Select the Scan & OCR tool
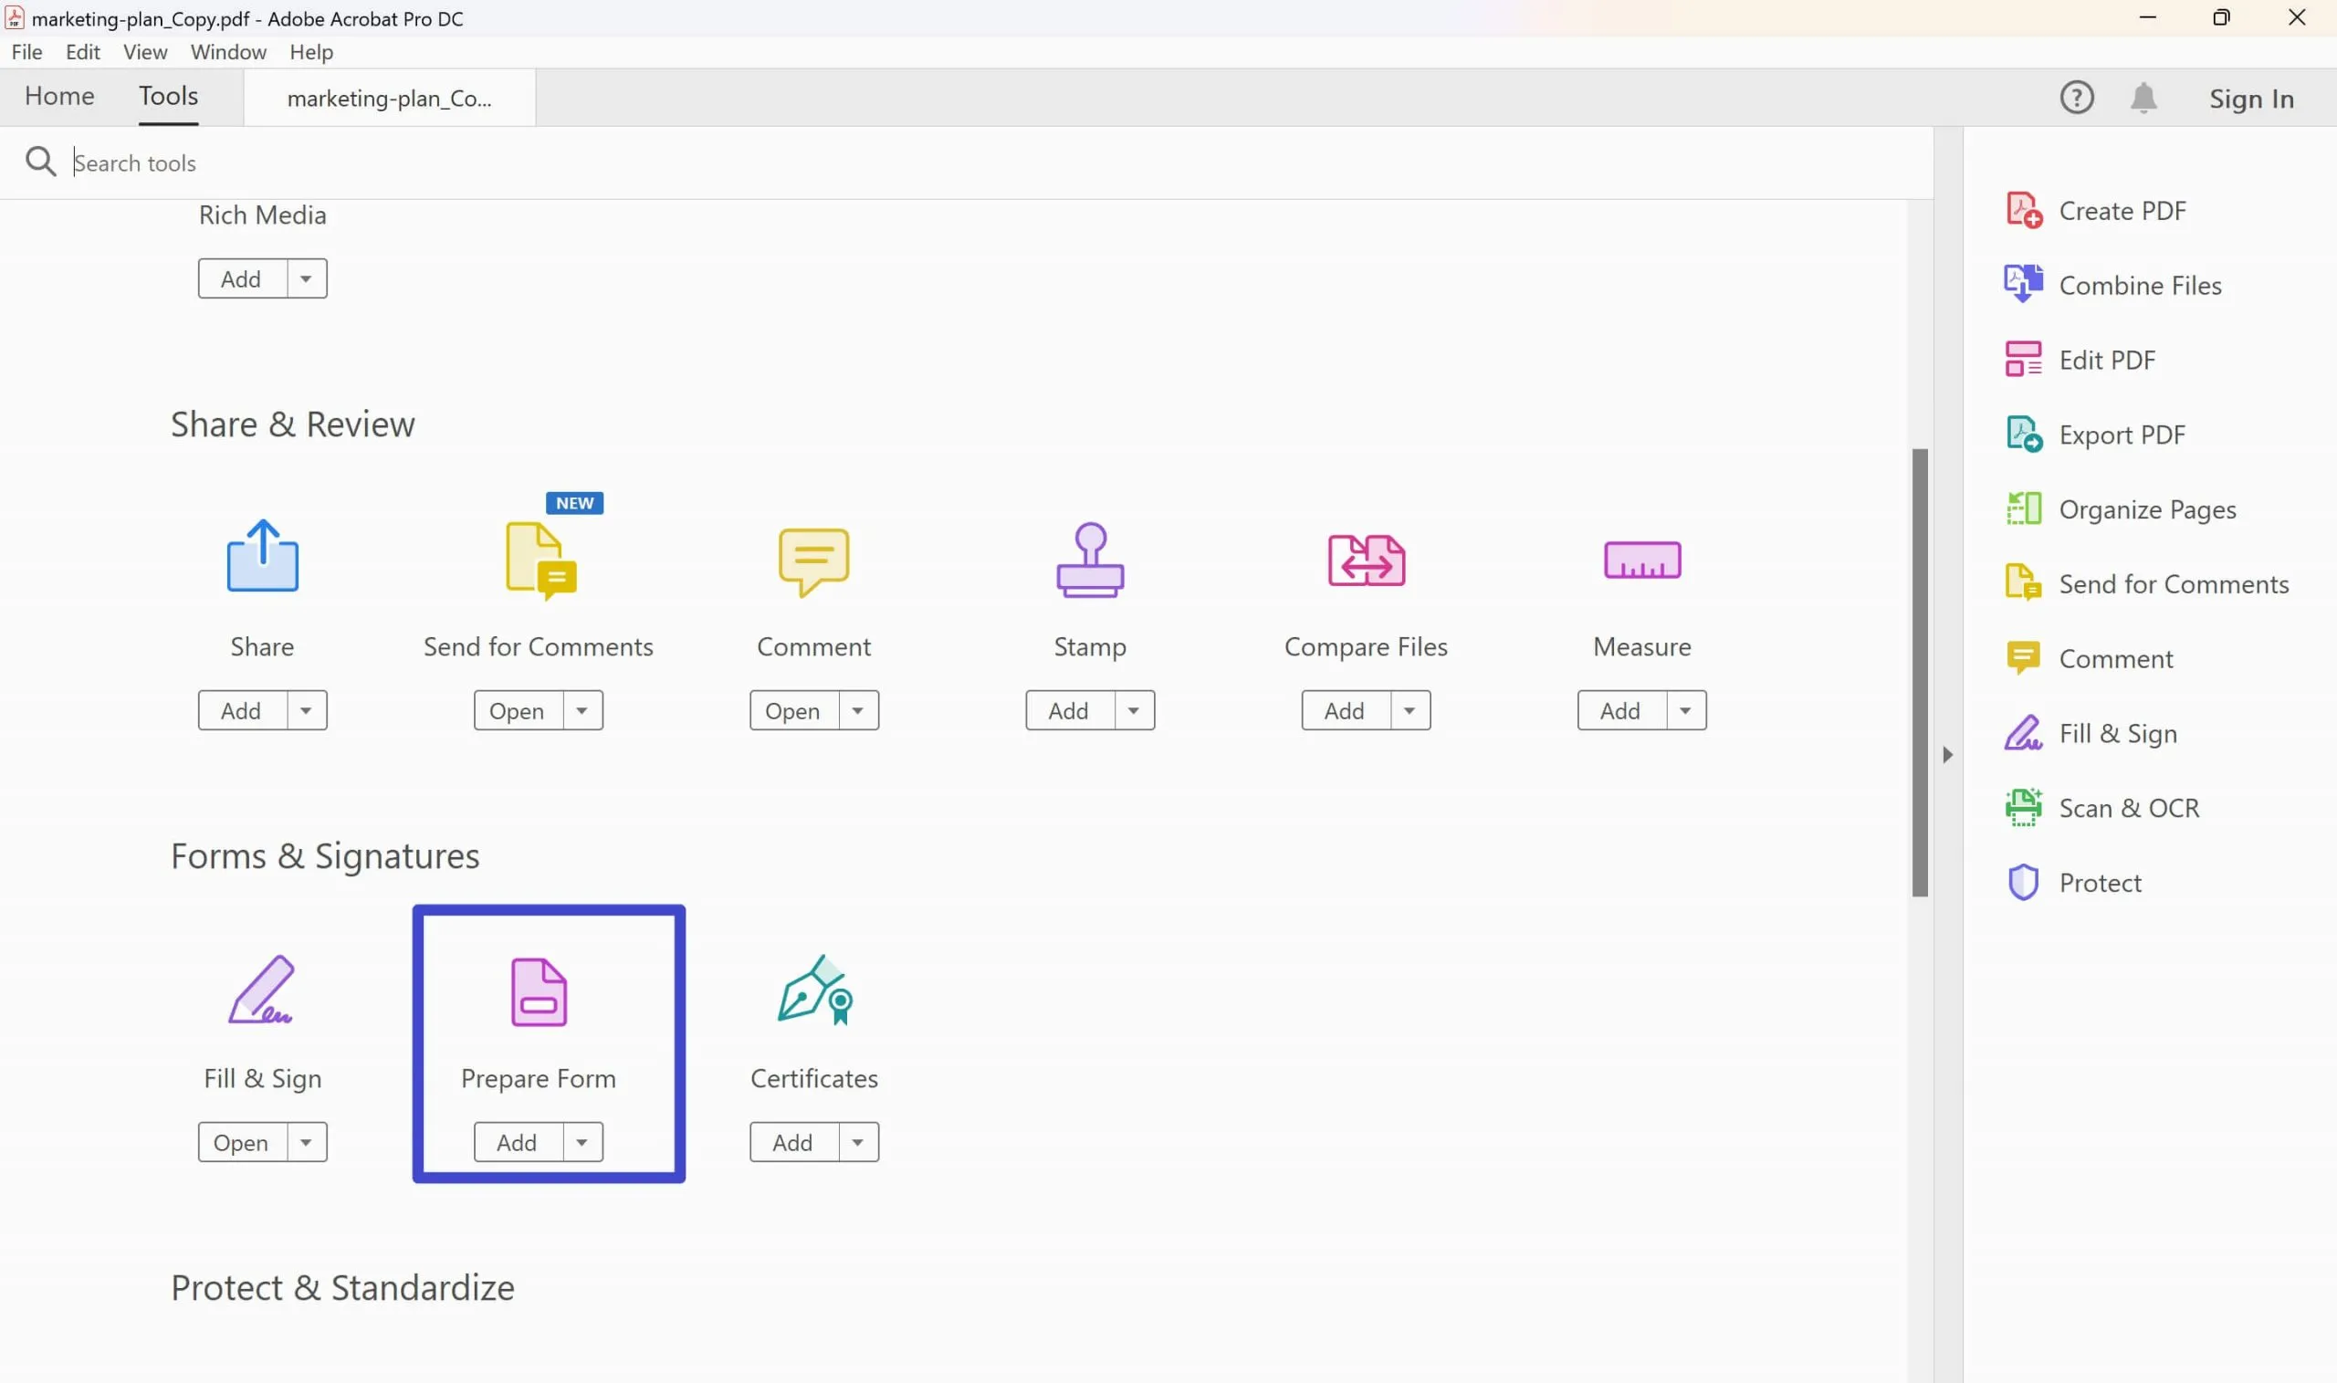The image size is (2337, 1383). 2130,807
